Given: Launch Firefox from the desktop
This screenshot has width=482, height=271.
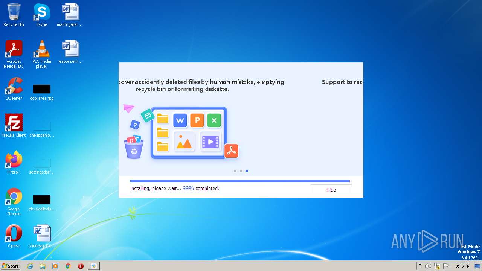Looking at the screenshot, I should 14,162.
